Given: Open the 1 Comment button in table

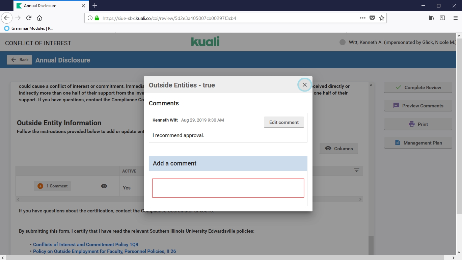Looking at the screenshot, I should tap(52, 186).
